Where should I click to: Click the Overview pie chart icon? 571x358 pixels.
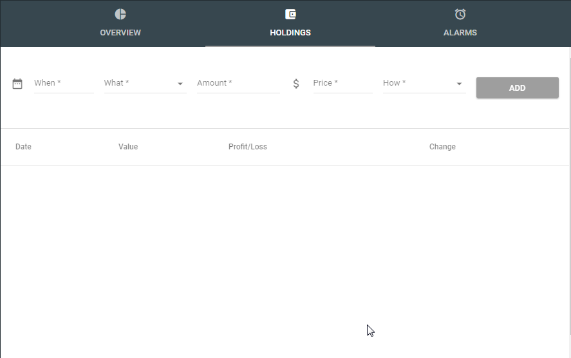[x=120, y=14]
